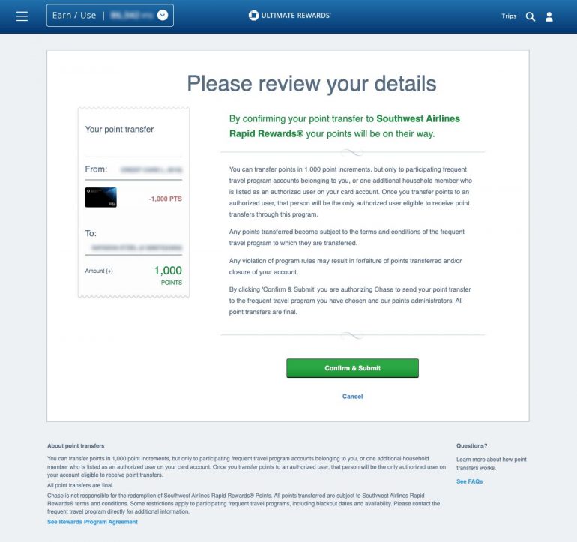Open the user profile icon

coord(549,16)
